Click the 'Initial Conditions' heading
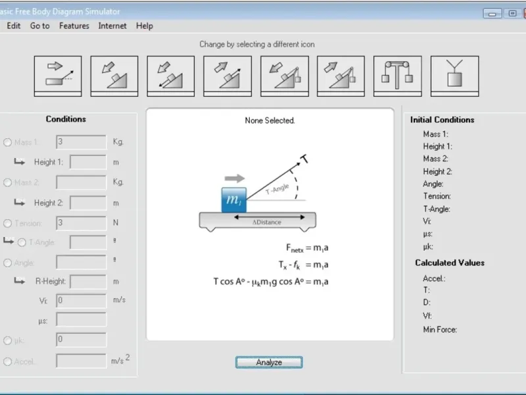This screenshot has width=526, height=395. pyautogui.click(x=442, y=120)
